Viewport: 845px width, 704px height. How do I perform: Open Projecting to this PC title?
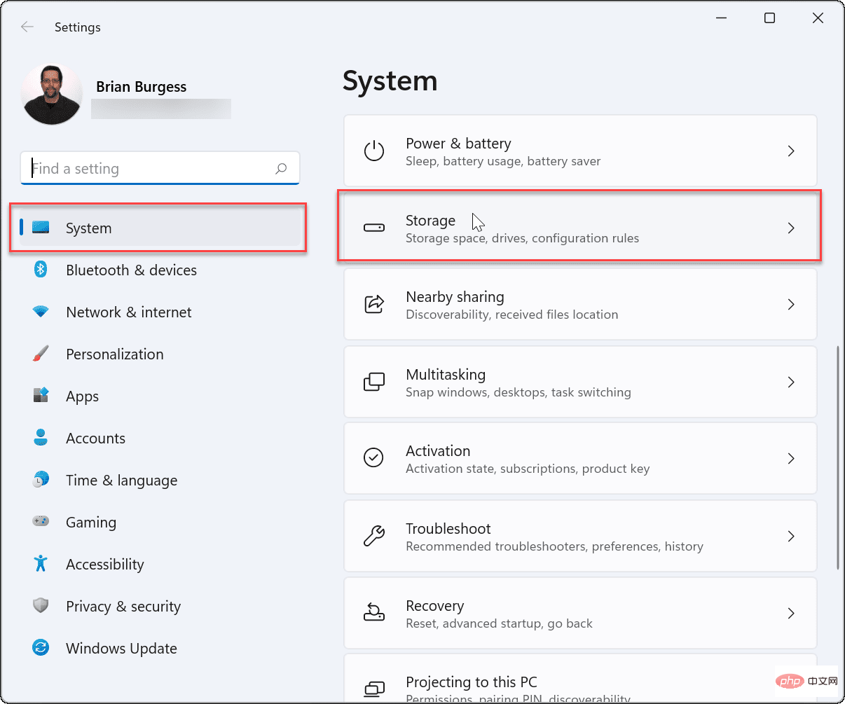click(x=472, y=682)
